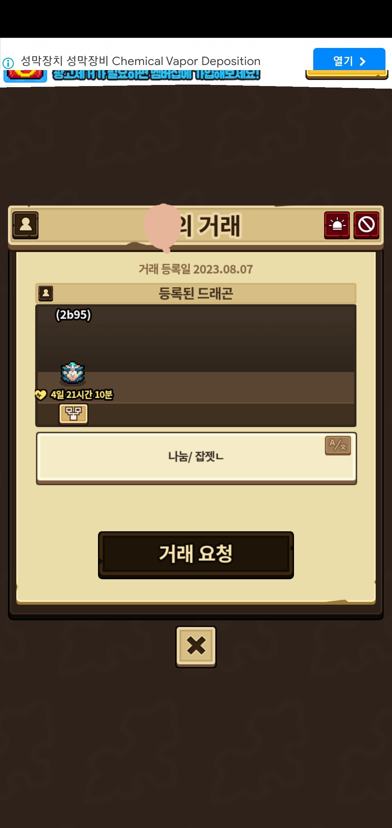Image resolution: width=392 pixels, height=828 pixels.
Task: Tap the 등록된 드래곤 section header
Action: [x=196, y=293]
